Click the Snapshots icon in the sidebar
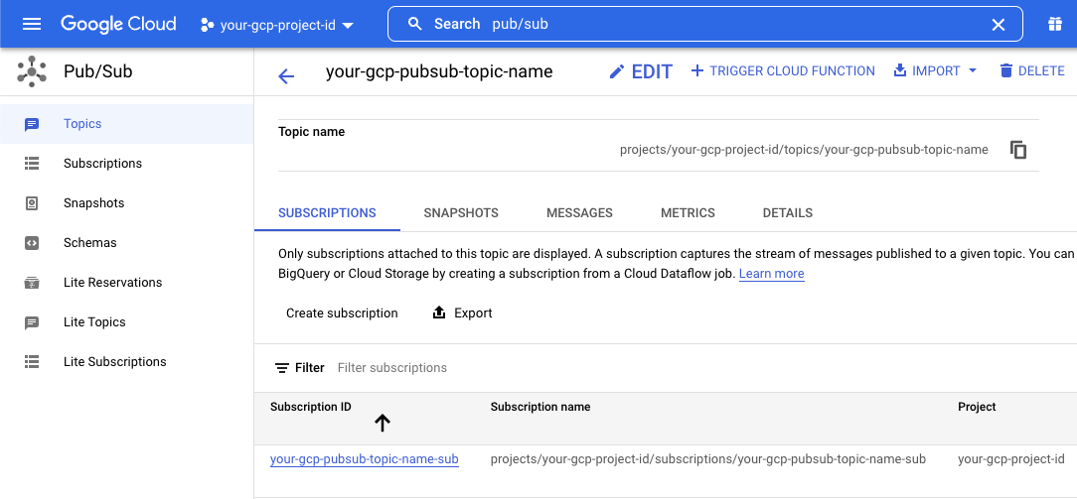This screenshot has width=1077, height=499. point(32,203)
